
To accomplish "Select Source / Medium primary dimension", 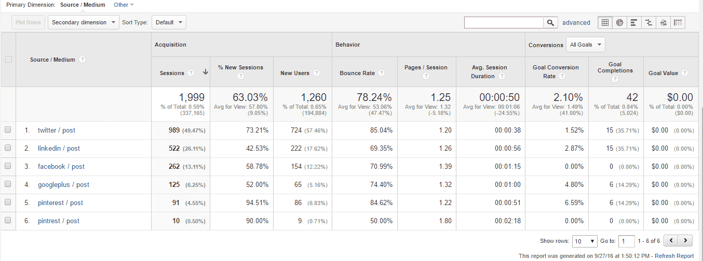I will (83, 5).
